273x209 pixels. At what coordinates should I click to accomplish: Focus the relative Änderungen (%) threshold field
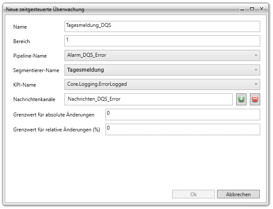click(183, 130)
